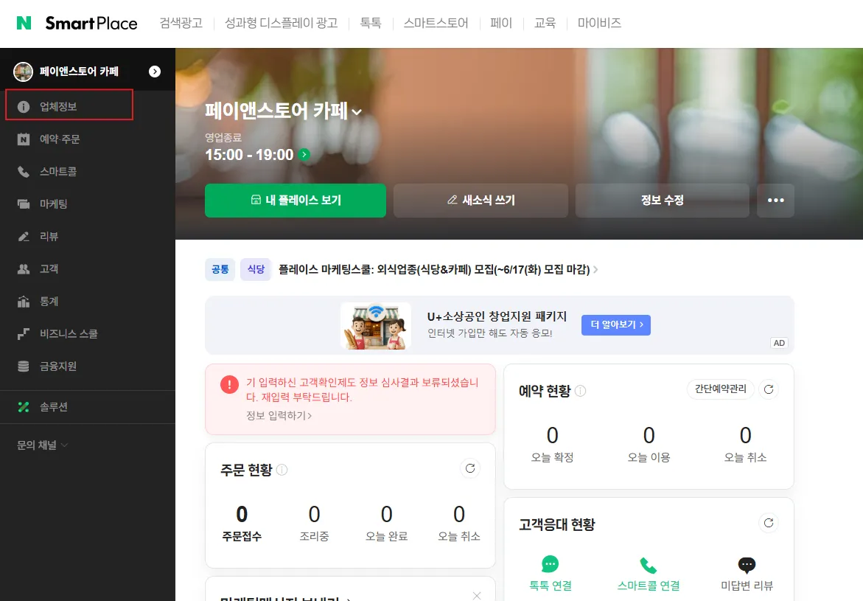Click the AD badge on the banner
Image resolution: width=863 pixels, height=601 pixels.
[x=779, y=343]
